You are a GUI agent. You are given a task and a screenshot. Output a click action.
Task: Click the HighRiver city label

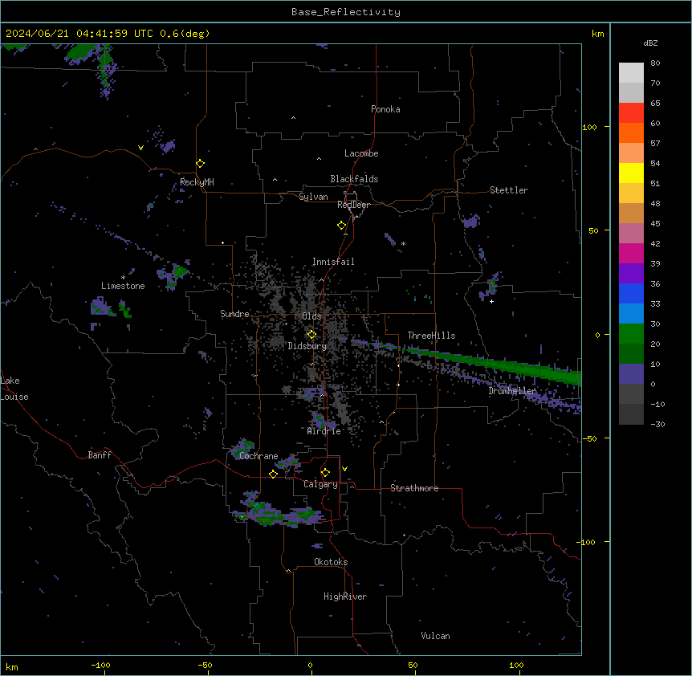pyautogui.click(x=345, y=597)
